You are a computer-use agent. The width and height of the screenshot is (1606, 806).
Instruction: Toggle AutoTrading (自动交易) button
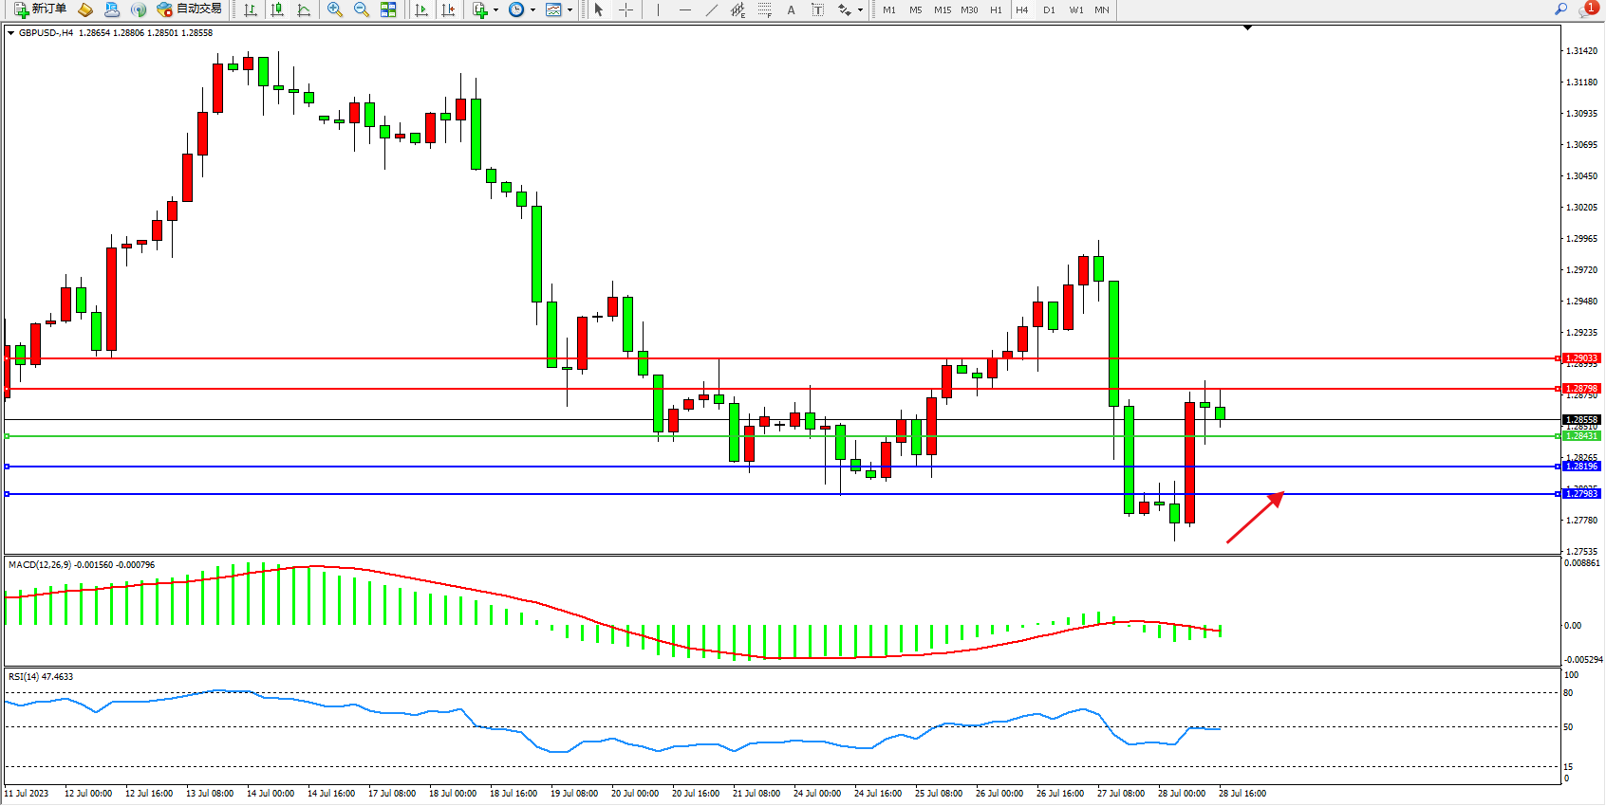(x=189, y=9)
